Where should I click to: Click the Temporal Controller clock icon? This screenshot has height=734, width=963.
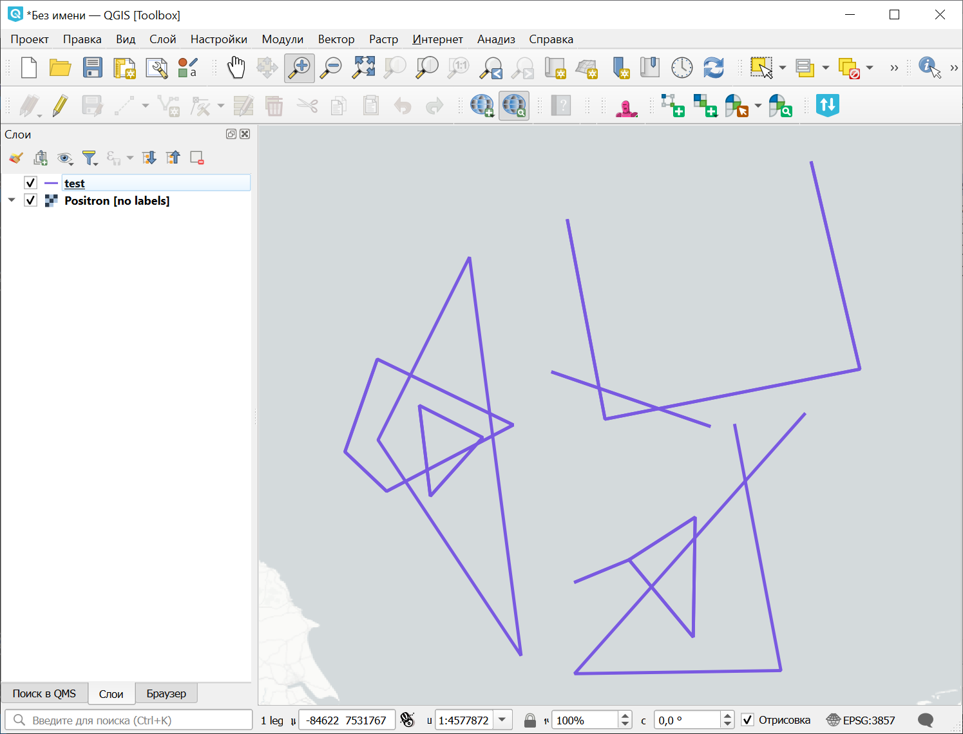coord(682,68)
